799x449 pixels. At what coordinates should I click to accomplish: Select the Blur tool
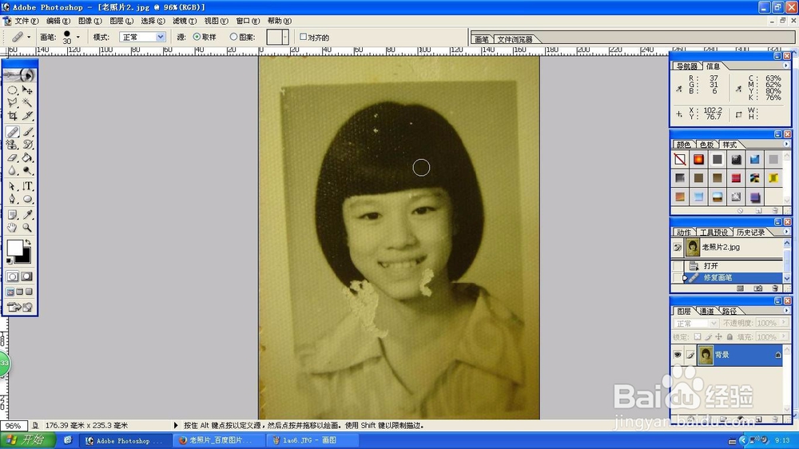tap(12, 170)
